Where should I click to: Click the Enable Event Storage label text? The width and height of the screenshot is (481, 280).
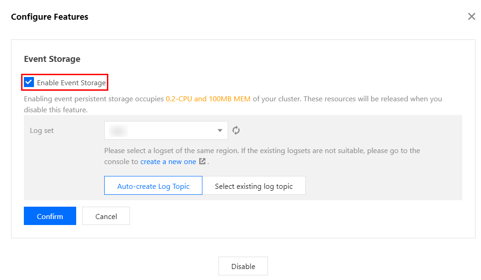71,83
